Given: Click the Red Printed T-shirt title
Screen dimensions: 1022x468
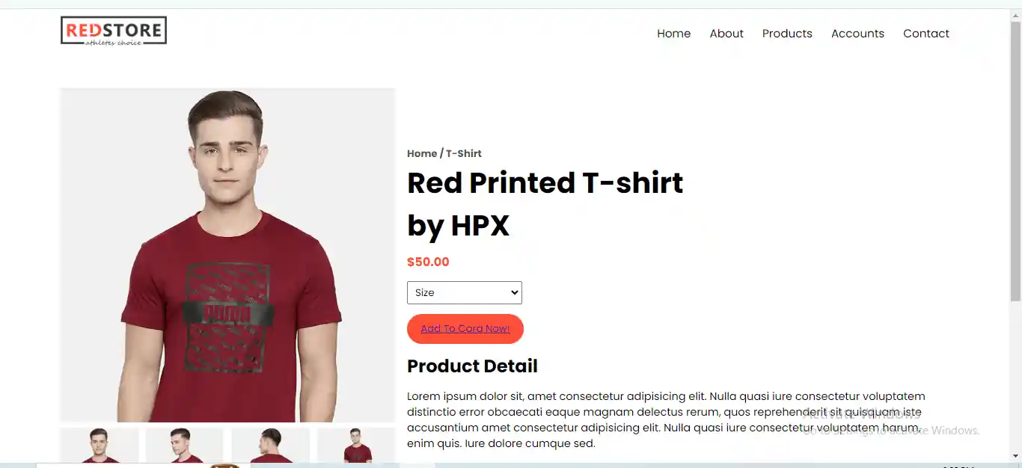Looking at the screenshot, I should click(x=545, y=204).
